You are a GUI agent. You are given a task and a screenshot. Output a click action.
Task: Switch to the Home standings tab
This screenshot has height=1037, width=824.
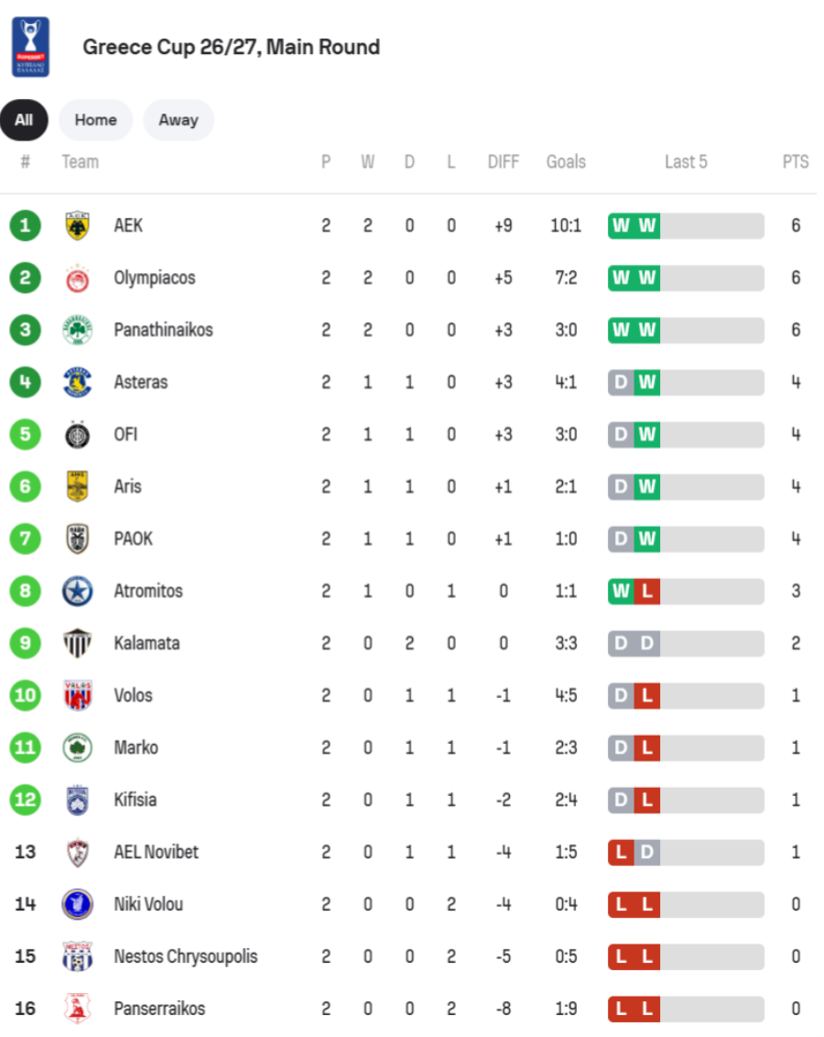96,120
